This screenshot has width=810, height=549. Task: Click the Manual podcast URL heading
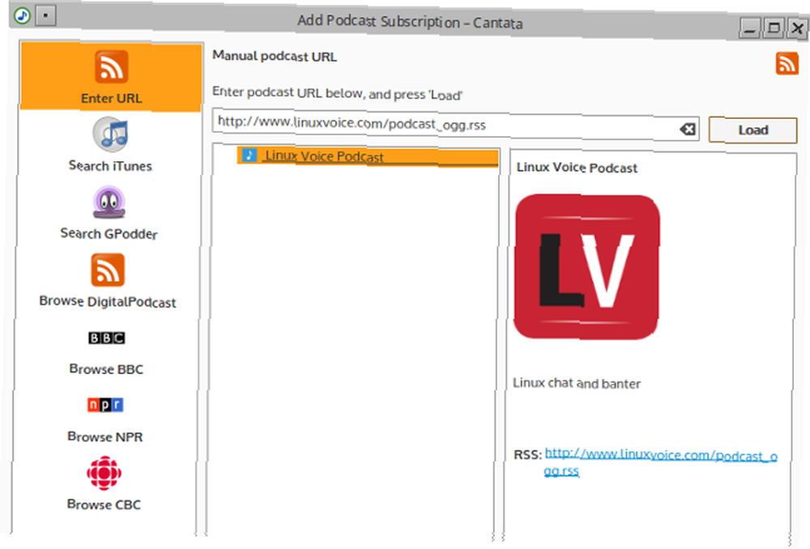point(275,56)
